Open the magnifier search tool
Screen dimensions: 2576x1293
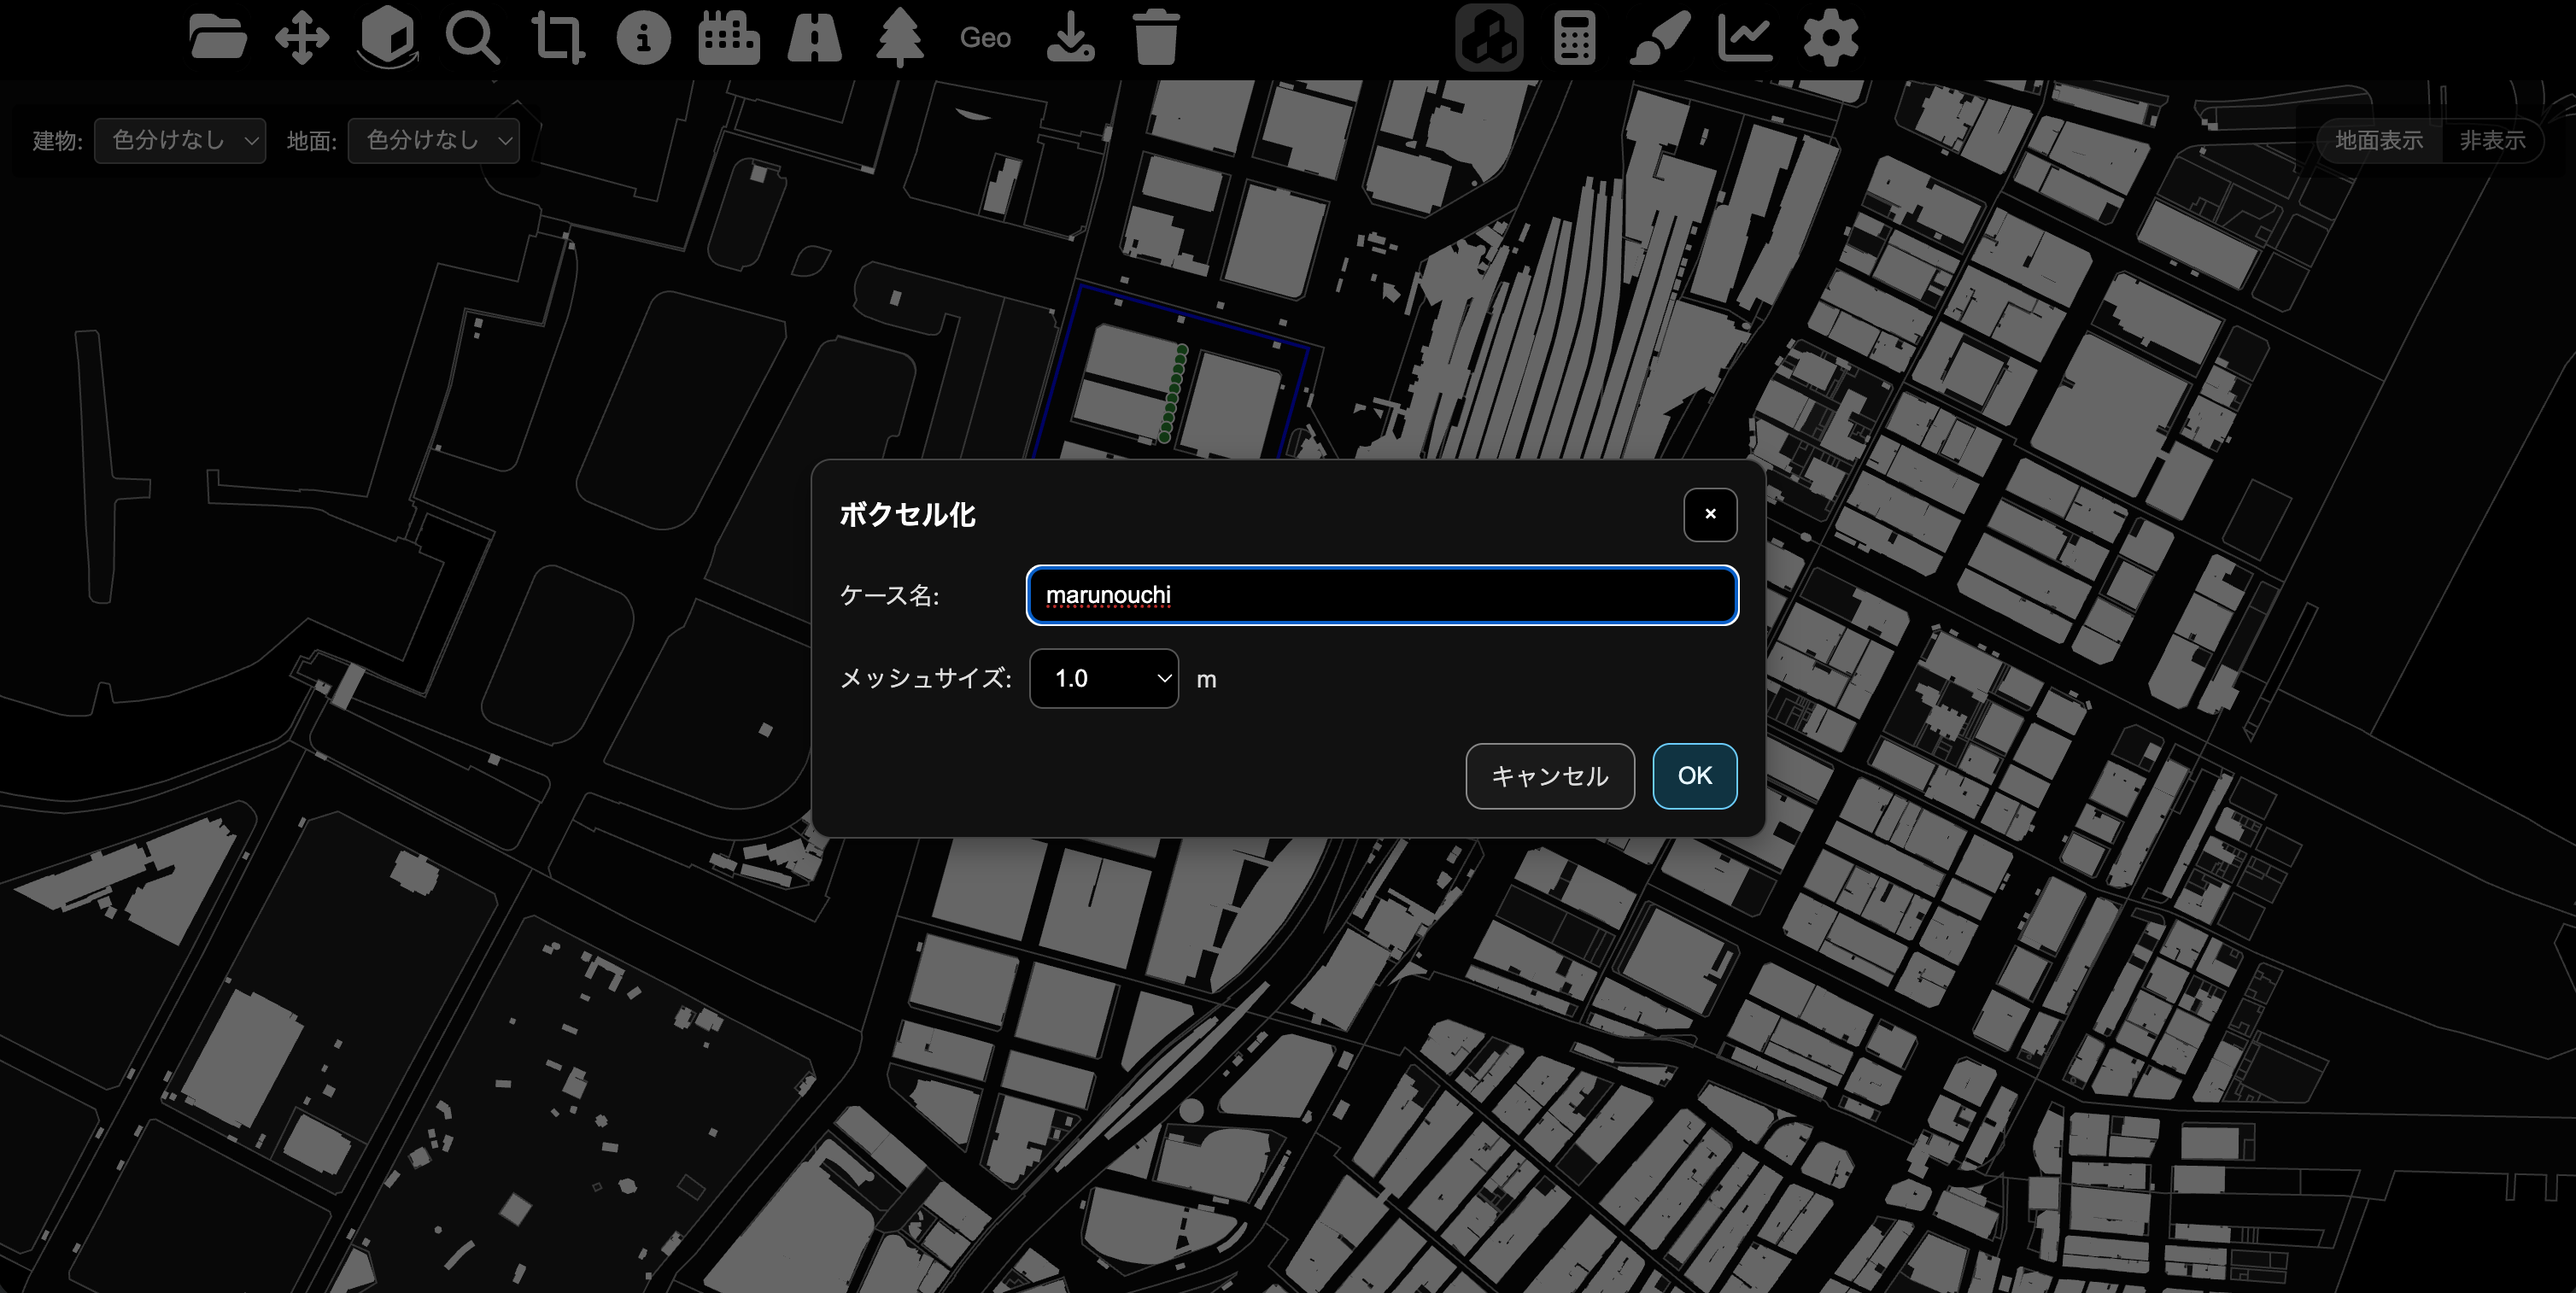click(x=473, y=38)
